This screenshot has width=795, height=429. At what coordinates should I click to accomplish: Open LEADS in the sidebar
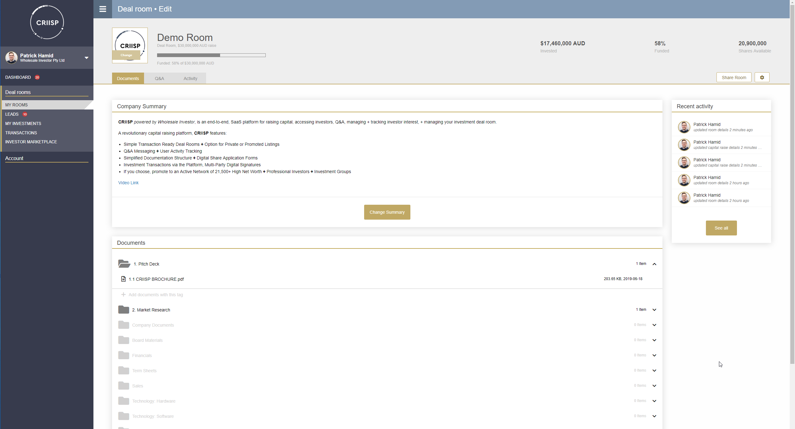pos(12,114)
